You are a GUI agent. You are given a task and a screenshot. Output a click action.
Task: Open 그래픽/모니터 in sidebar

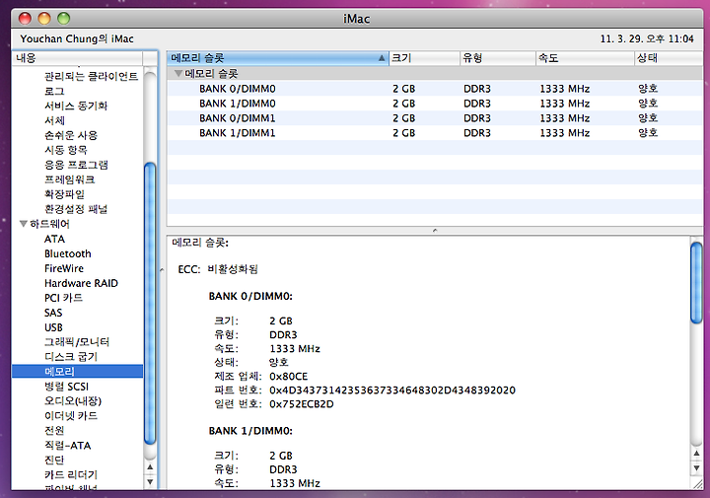coord(77,342)
